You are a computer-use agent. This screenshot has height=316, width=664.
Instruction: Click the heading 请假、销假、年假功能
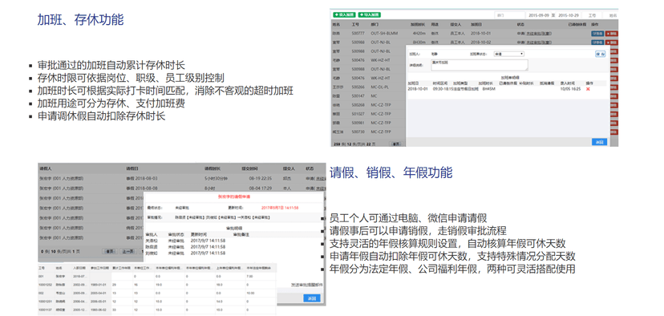point(391,172)
